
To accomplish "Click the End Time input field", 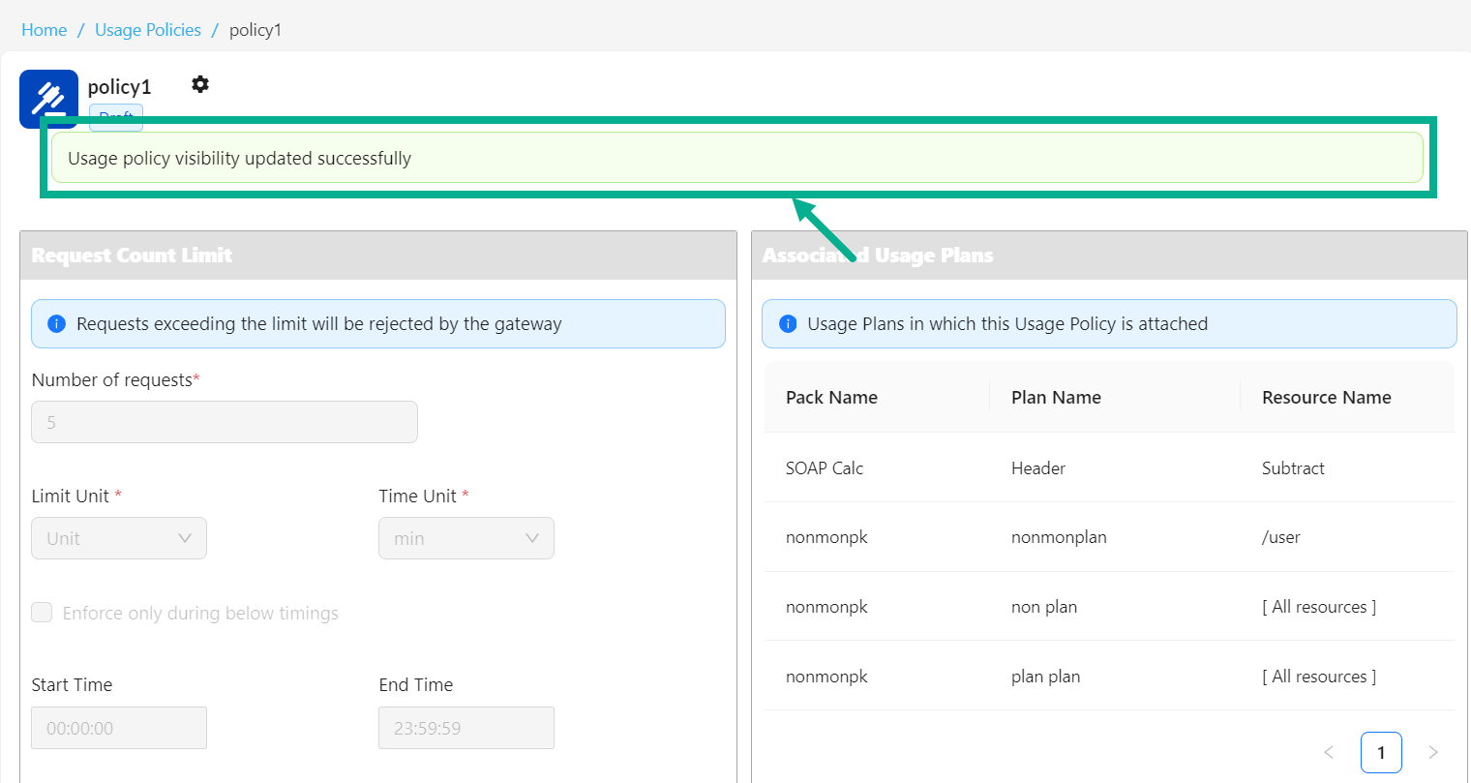I will [465, 728].
